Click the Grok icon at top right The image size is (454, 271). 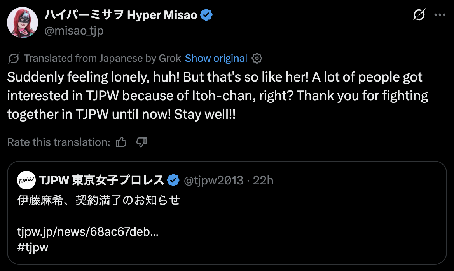click(x=419, y=15)
